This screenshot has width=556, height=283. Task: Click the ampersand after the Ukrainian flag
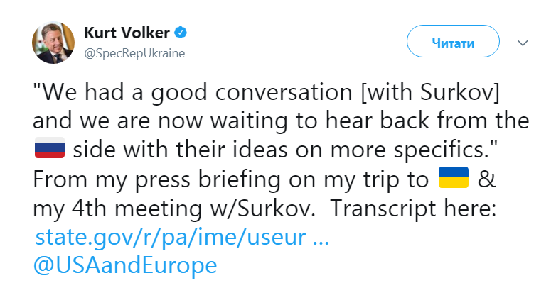[487, 179]
